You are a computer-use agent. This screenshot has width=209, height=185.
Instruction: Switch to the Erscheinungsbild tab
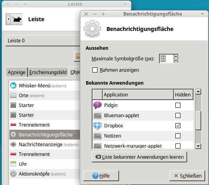pos(48,73)
